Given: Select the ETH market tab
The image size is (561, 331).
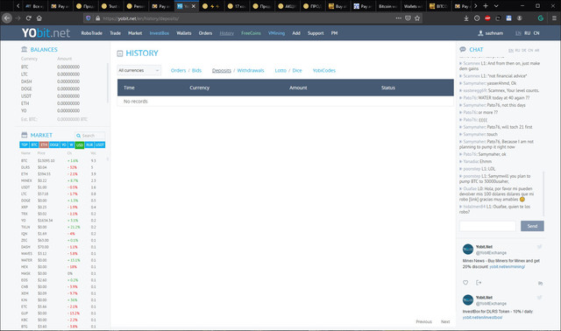Looking at the screenshot, I should pos(44,144).
